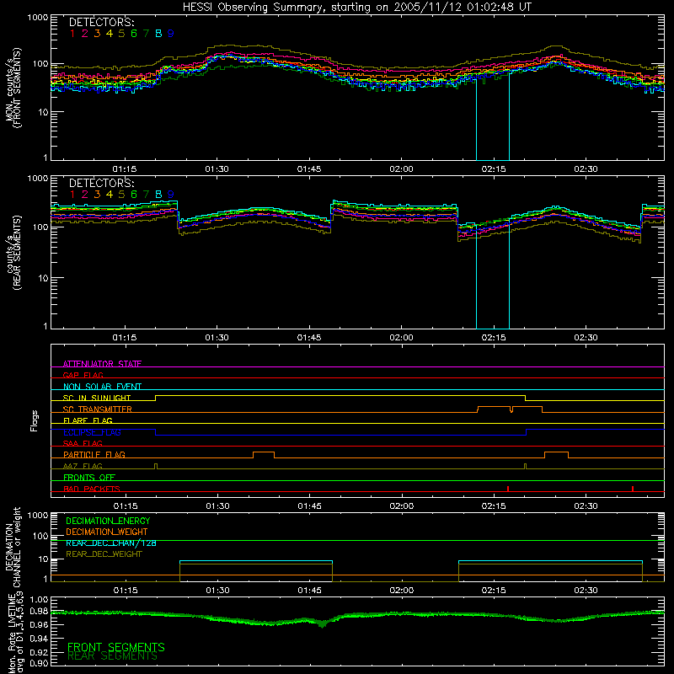Click the BAD_PACKETS red tick near 02:37
This screenshot has width=674, height=674.
[x=633, y=489]
